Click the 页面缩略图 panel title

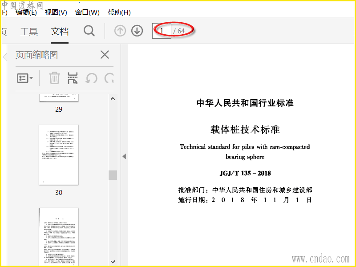point(36,55)
